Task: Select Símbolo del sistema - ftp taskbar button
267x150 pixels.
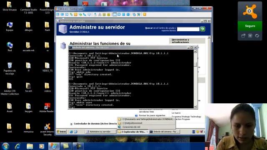Action: [164, 132]
